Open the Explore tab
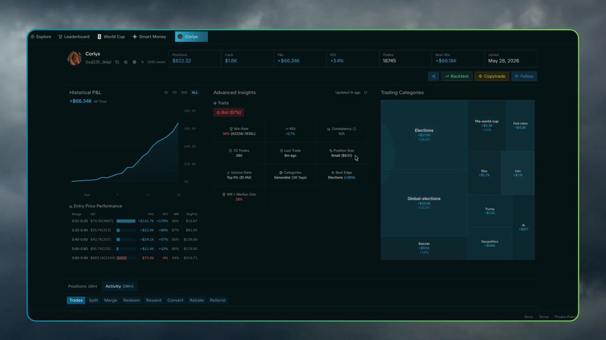This screenshot has width=606, height=340. tap(41, 37)
